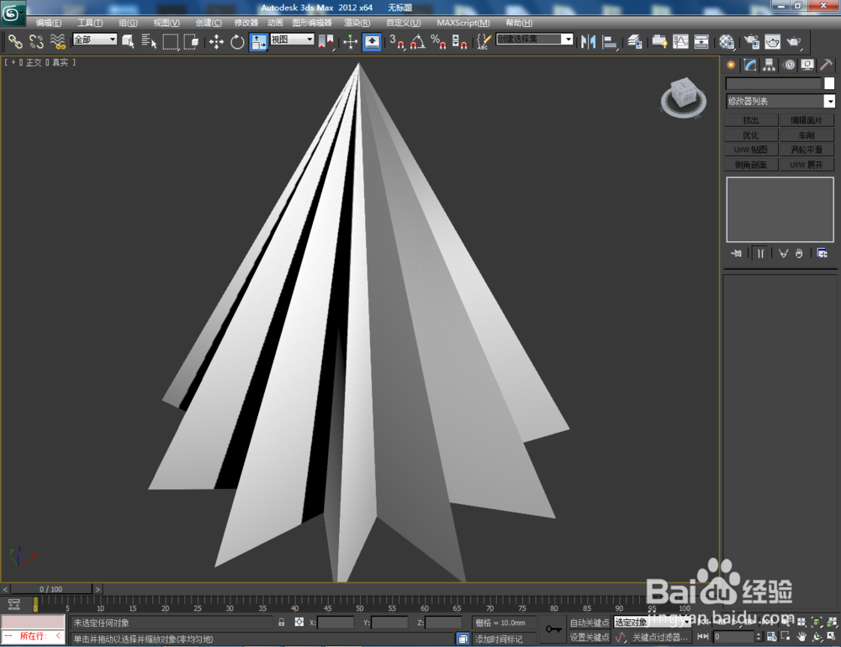The width and height of the screenshot is (841, 647).
Task: Open Render Setup dialog
Action: tap(752, 42)
